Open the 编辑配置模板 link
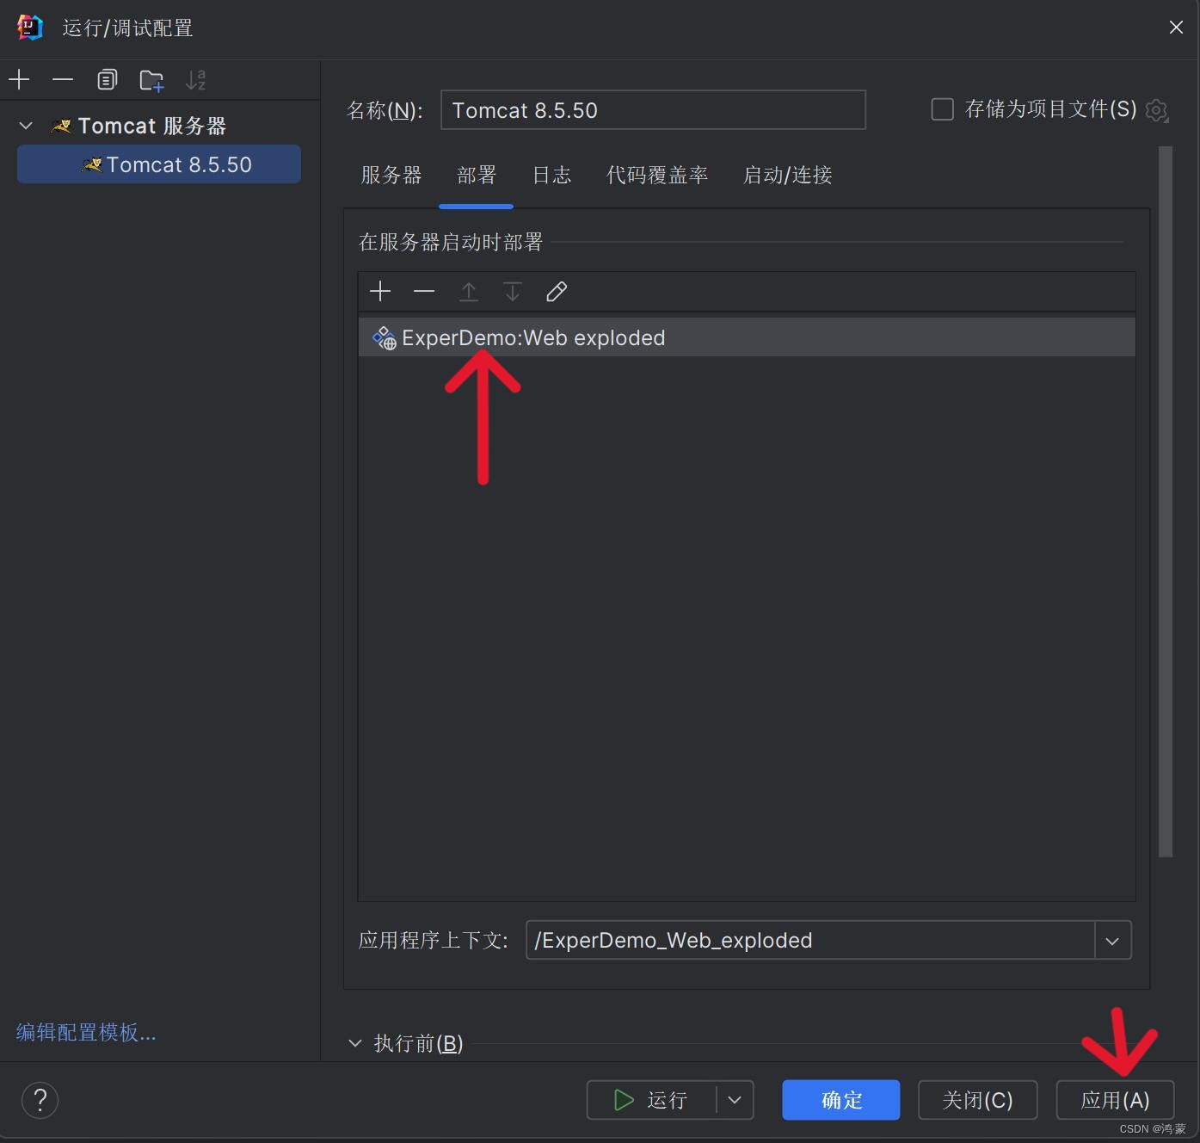 86,1032
